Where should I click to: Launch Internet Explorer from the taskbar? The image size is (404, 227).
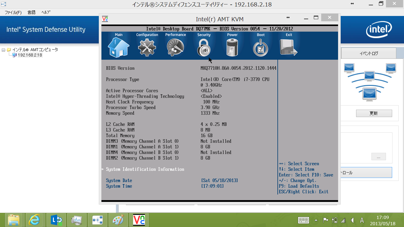pyautogui.click(x=35, y=220)
